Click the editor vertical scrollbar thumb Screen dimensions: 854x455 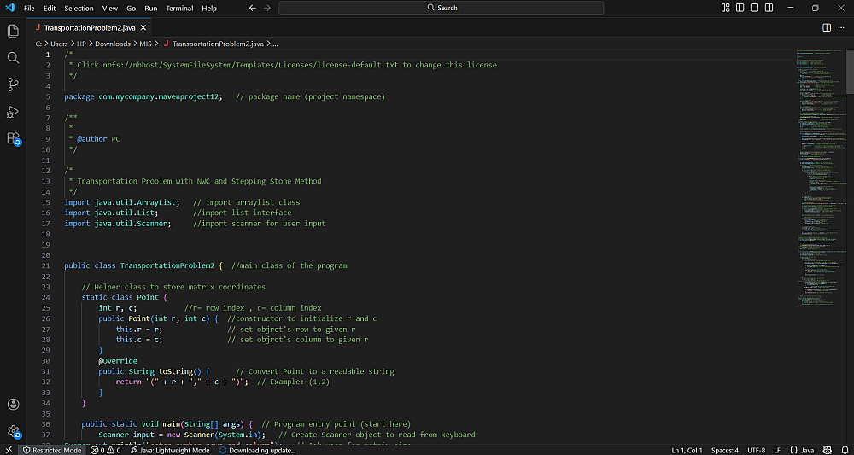pos(850,72)
